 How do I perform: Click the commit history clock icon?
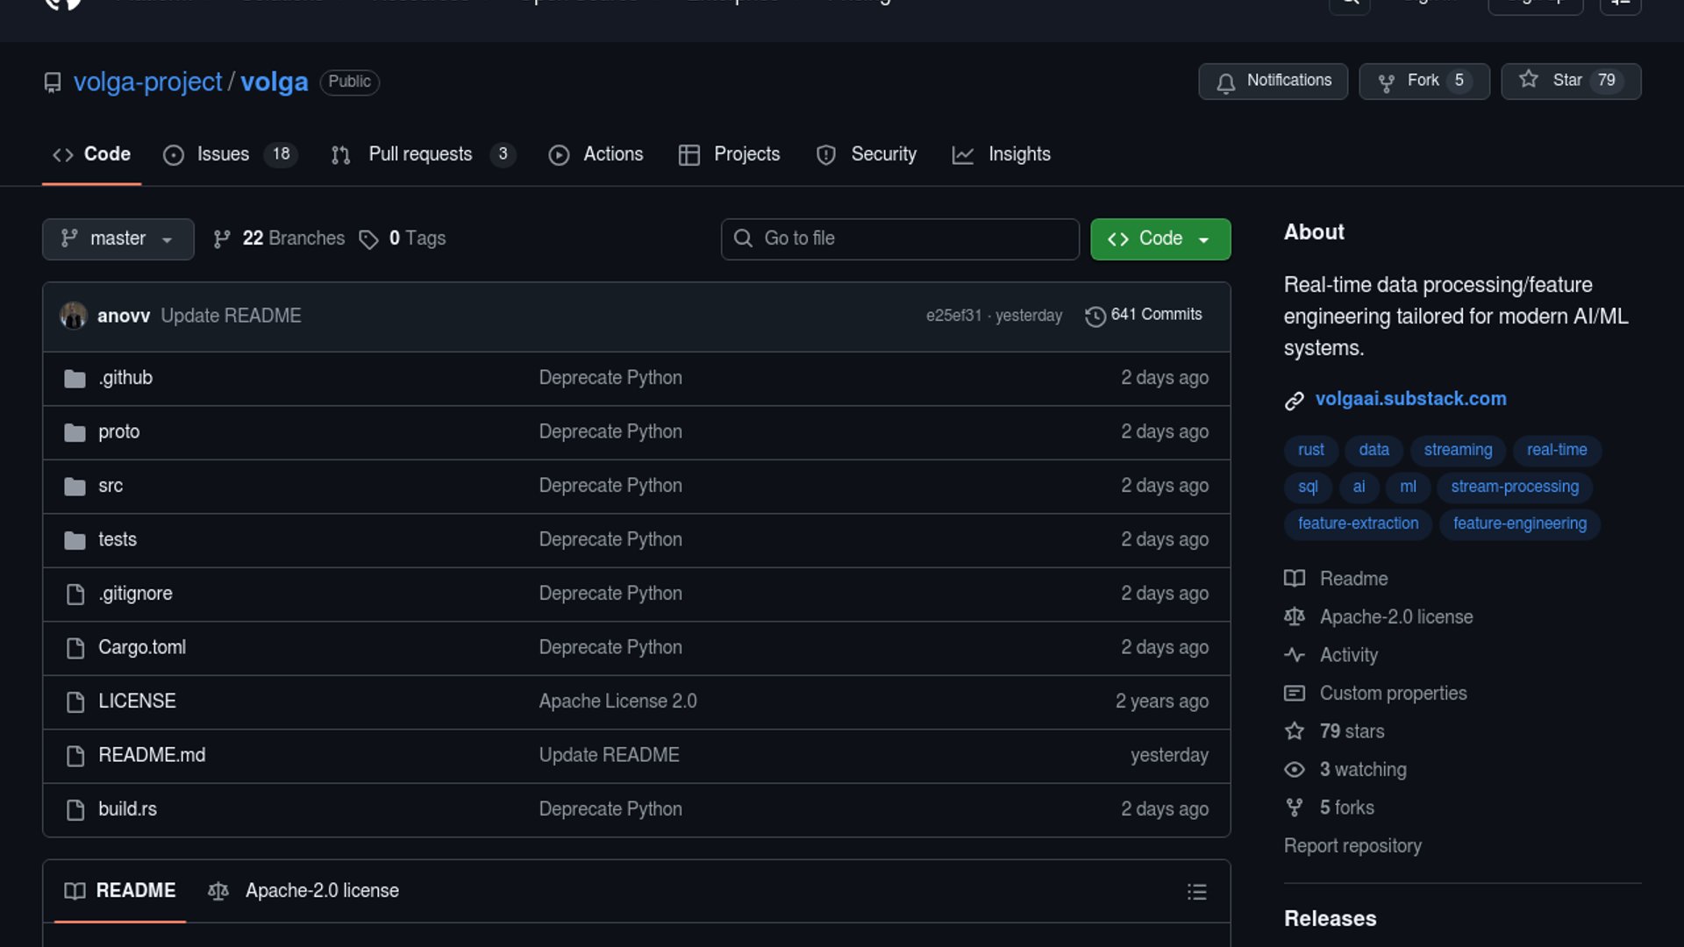(x=1095, y=316)
